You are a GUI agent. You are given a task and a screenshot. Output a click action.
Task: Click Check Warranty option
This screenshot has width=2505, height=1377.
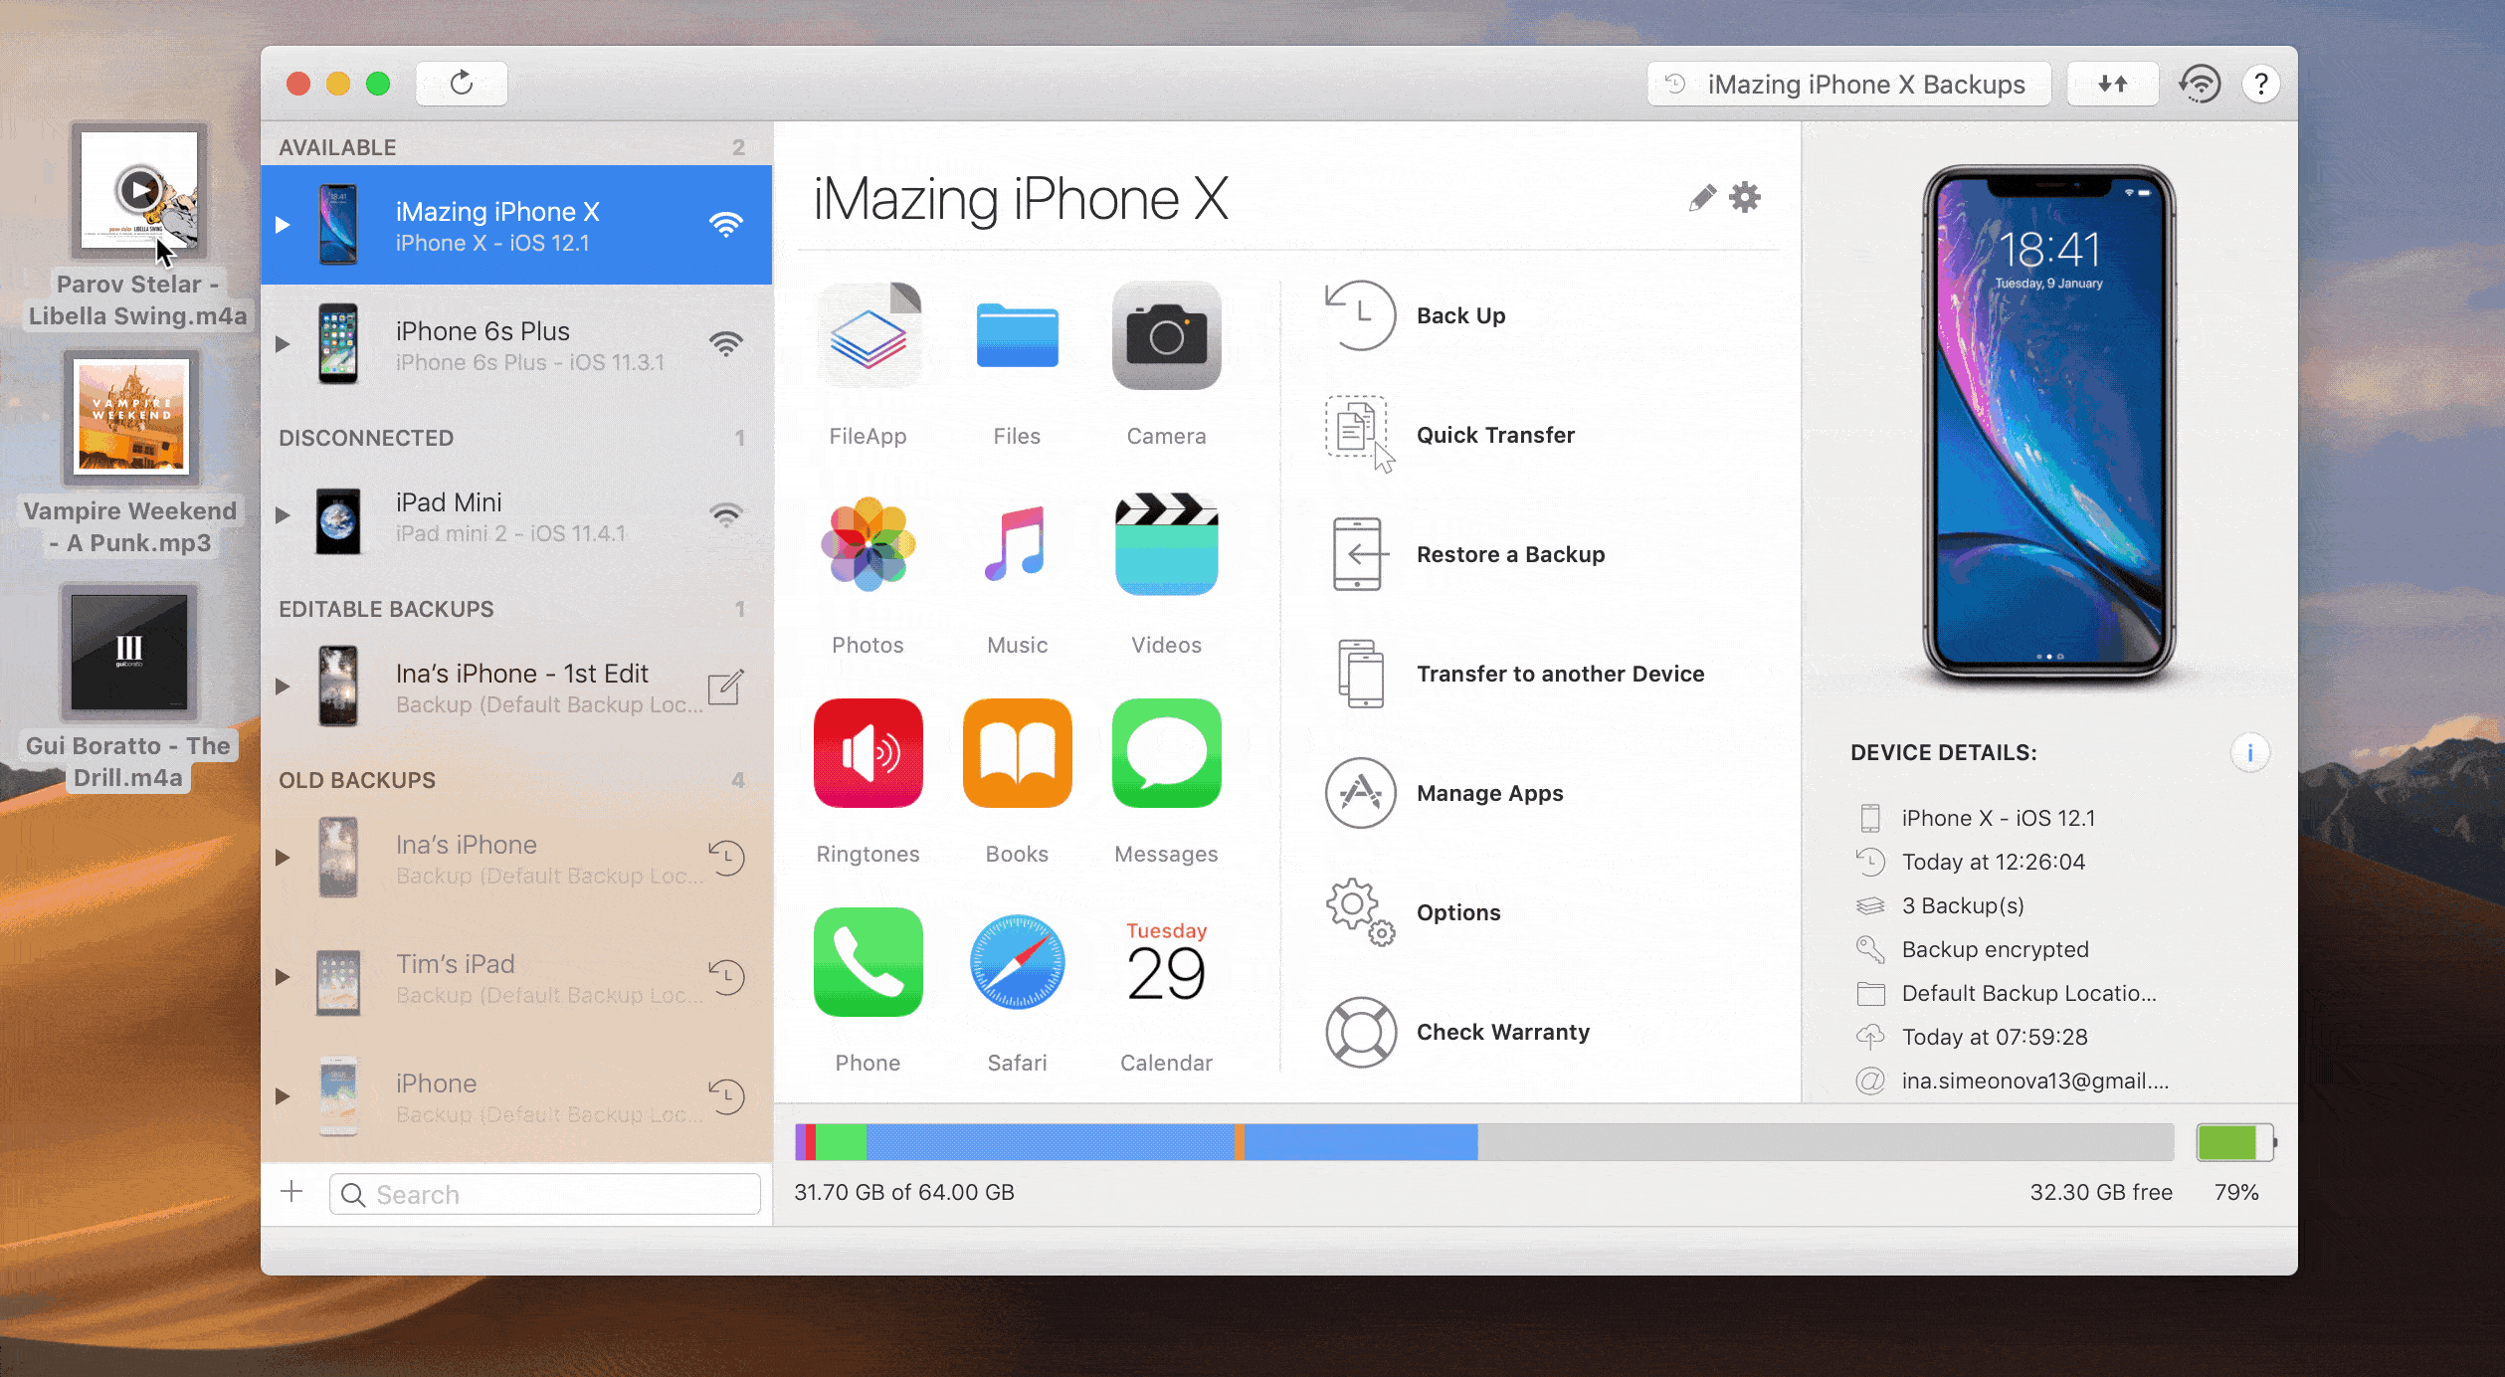tap(1503, 1031)
